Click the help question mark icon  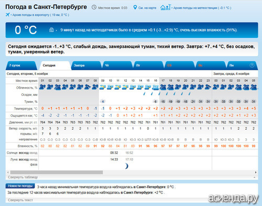[252, 65]
